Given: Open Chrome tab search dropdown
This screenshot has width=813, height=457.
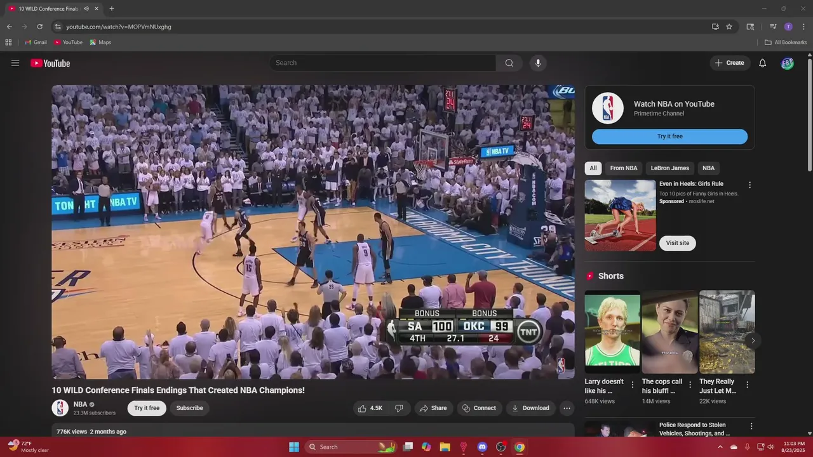Looking at the screenshot, I should (750, 27).
